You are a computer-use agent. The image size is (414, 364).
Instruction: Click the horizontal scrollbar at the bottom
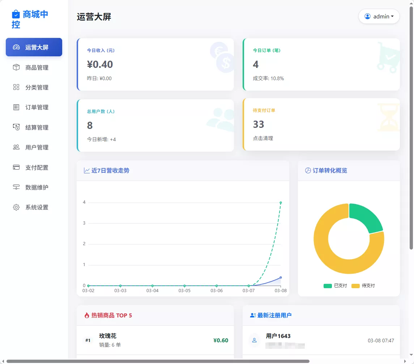pos(158,361)
